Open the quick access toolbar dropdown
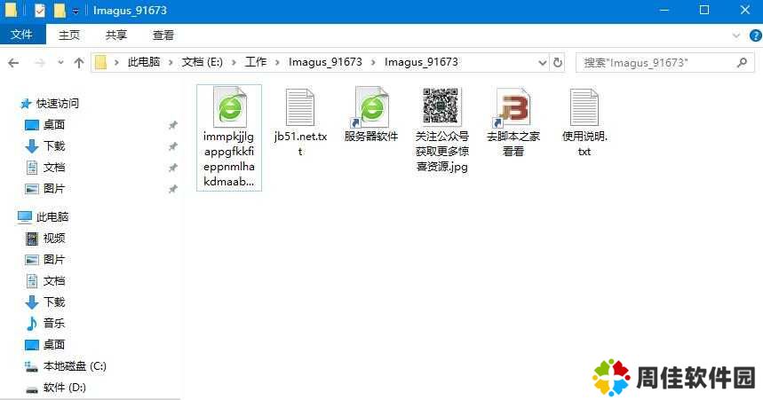Screen dimensions: 763x400 point(76,11)
